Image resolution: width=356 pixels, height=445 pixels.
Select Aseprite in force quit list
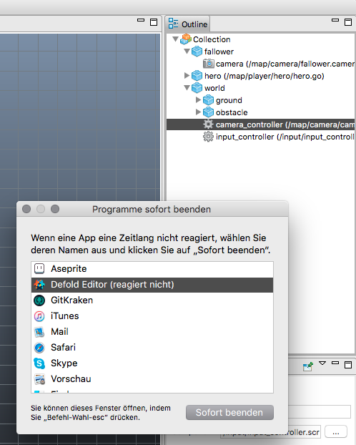pyautogui.click(x=152, y=268)
